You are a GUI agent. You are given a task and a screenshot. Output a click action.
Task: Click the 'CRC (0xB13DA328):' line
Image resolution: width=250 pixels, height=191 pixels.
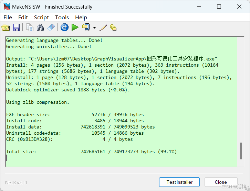pos(69,139)
